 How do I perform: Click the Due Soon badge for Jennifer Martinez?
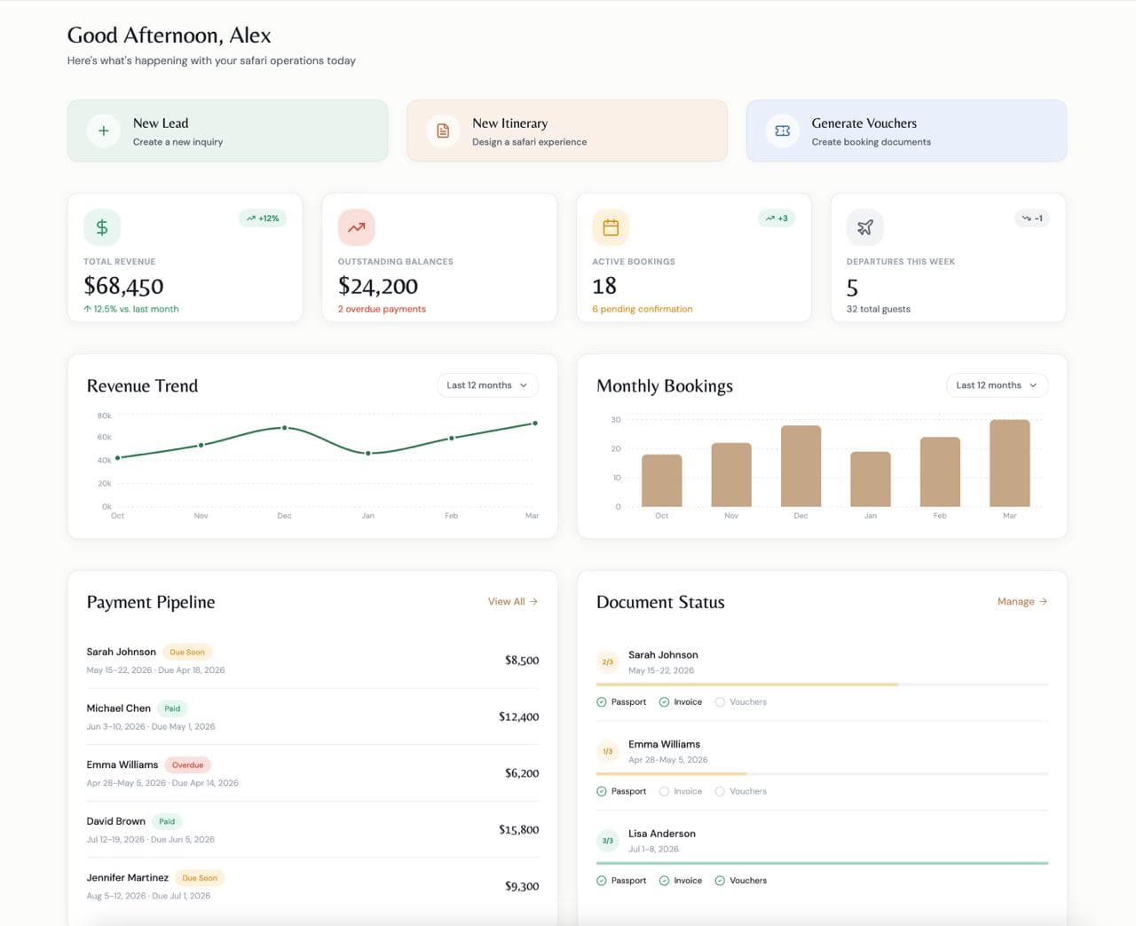[200, 877]
